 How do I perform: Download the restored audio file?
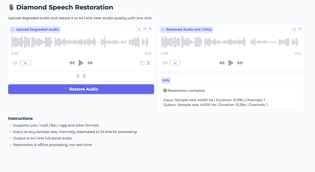(294, 29)
